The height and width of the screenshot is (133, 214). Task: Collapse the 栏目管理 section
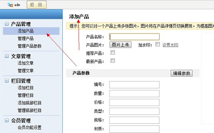click(6, 81)
